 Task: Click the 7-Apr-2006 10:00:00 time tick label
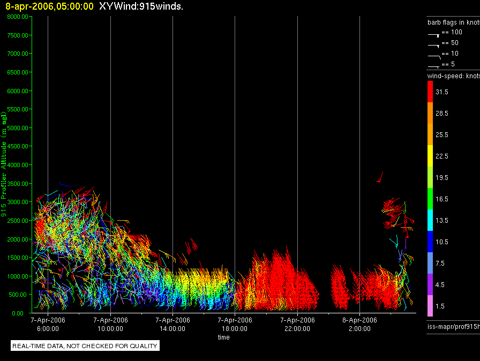click(x=110, y=324)
